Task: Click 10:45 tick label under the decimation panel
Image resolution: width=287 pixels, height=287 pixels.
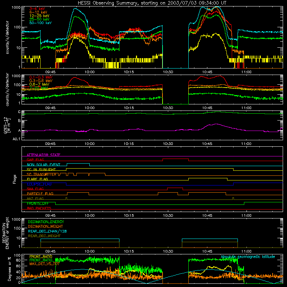Action: [207, 251]
